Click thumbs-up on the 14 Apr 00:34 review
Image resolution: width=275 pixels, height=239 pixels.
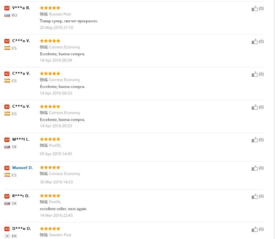(255, 41)
